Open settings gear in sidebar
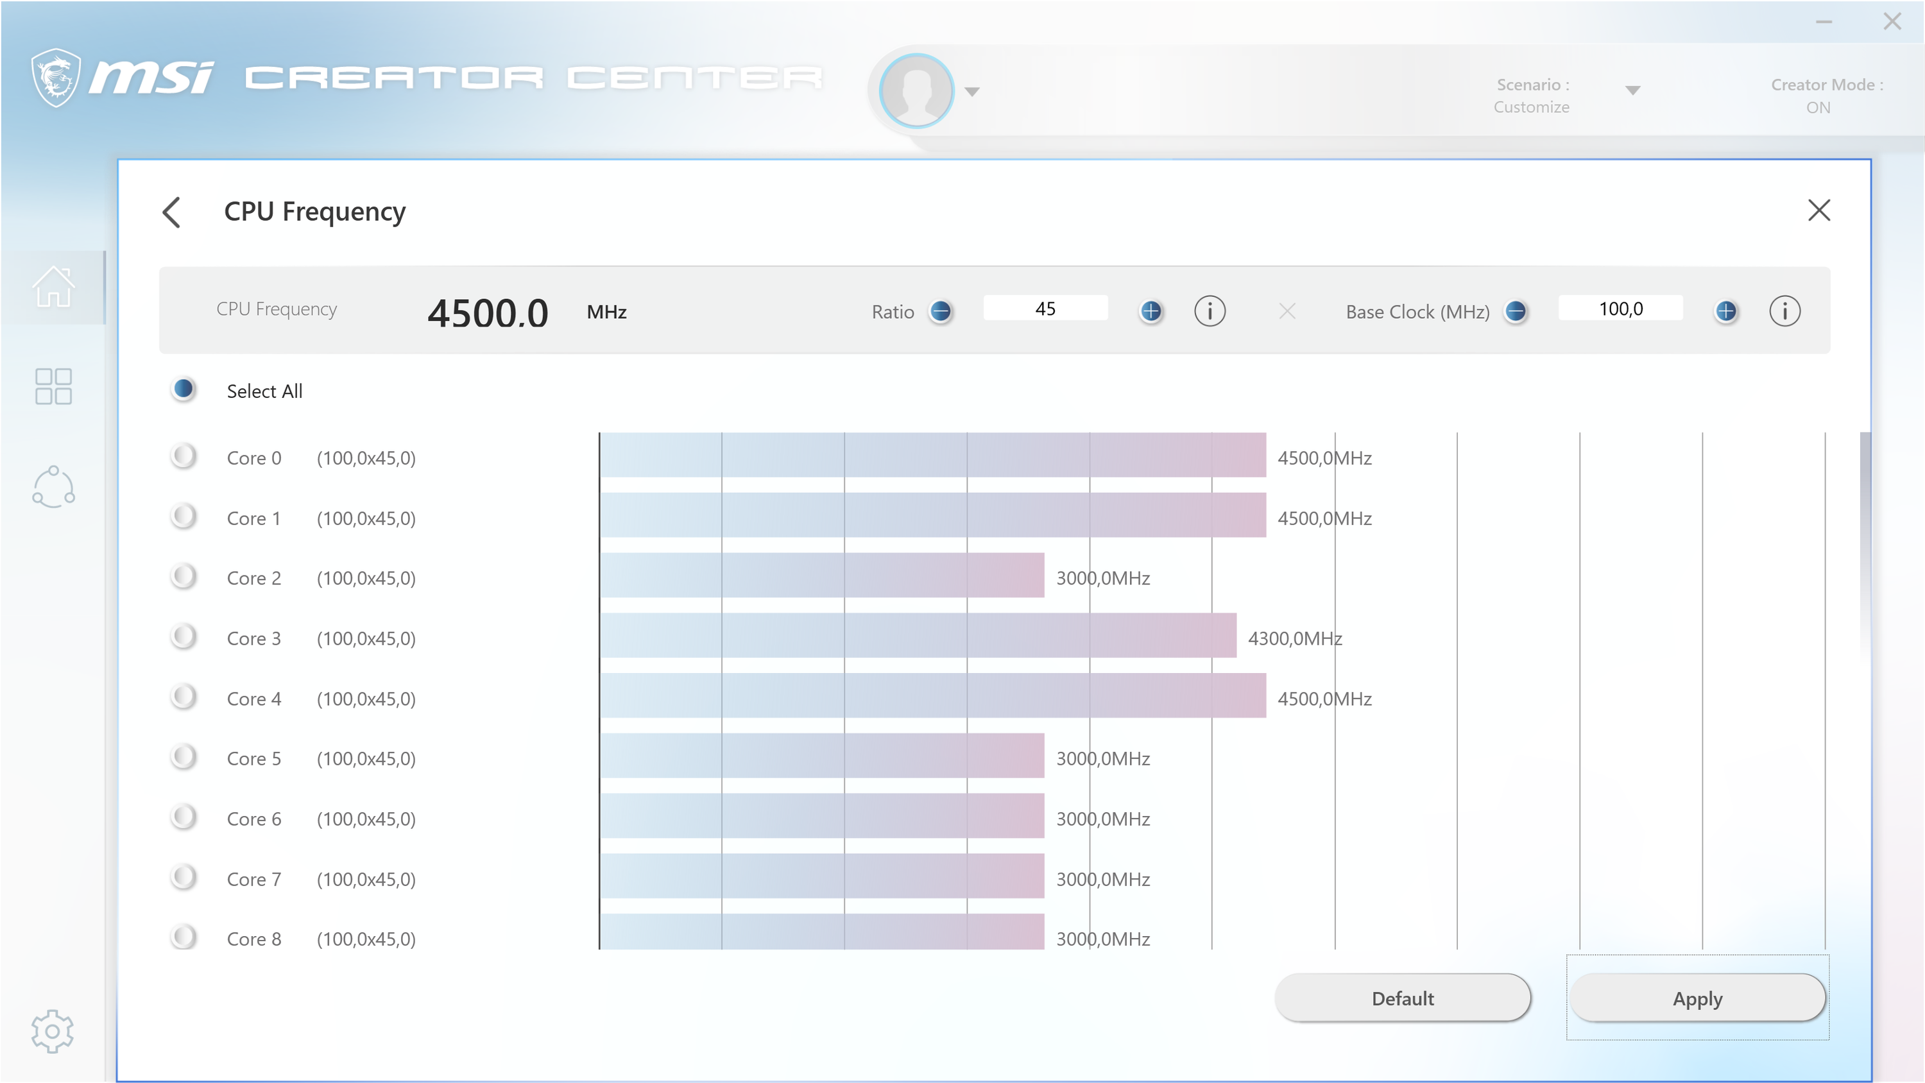This screenshot has height=1083, width=1925. 53,1032
